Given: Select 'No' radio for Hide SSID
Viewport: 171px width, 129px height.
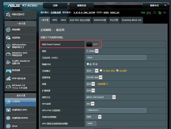Looking at the screenshot, I should [94, 64].
